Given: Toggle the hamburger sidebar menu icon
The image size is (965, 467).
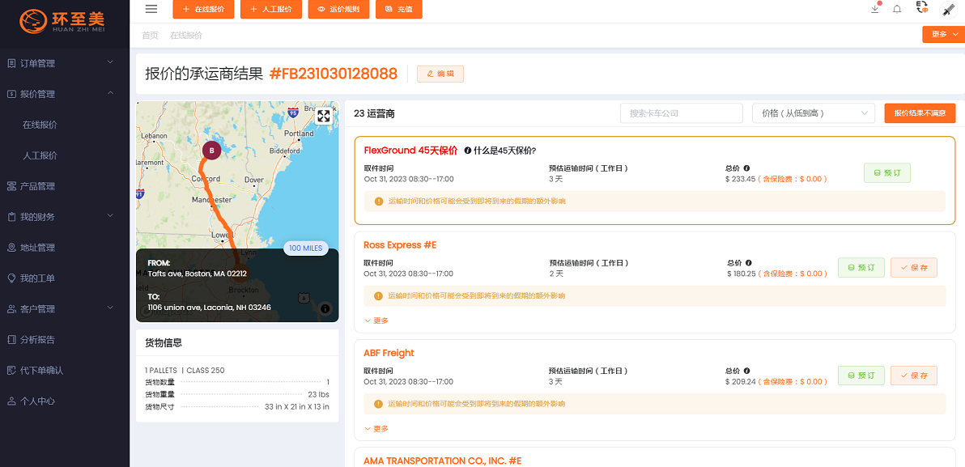Looking at the screenshot, I should 151,9.
